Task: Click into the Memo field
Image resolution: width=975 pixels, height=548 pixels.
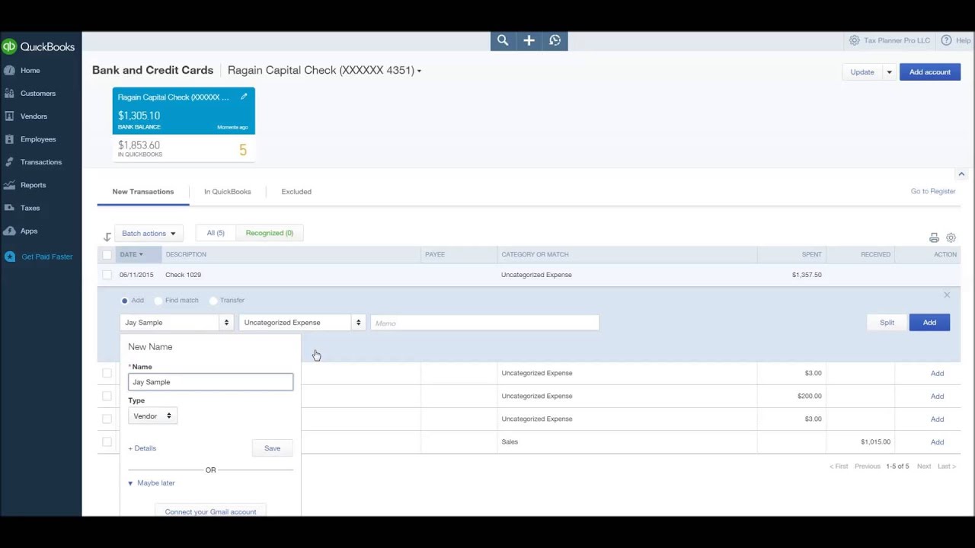Action: pos(484,323)
